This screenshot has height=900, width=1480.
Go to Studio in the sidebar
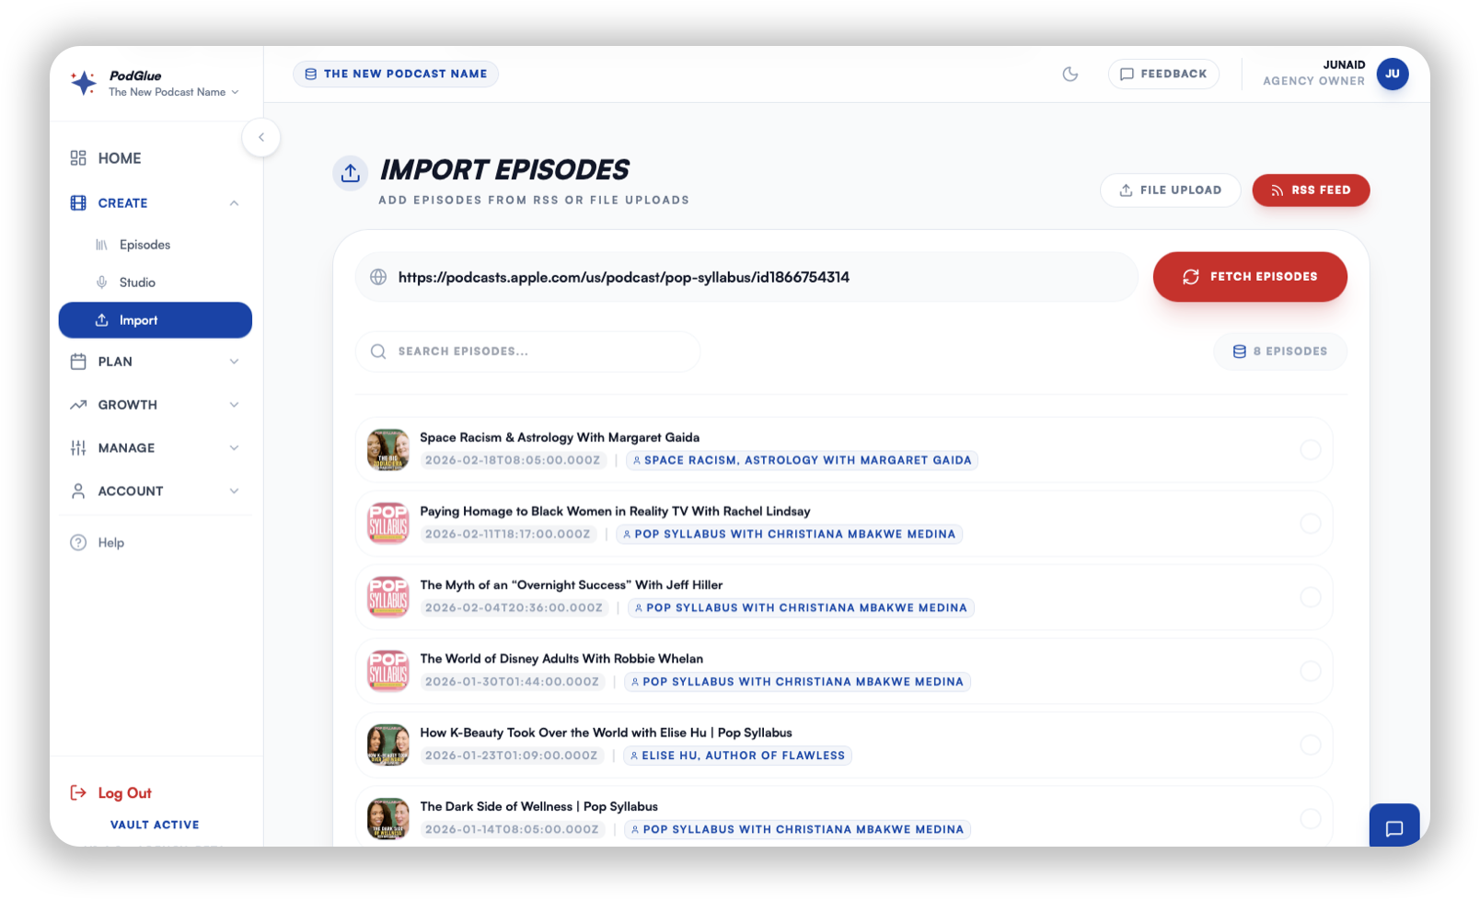click(x=137, y=283)
